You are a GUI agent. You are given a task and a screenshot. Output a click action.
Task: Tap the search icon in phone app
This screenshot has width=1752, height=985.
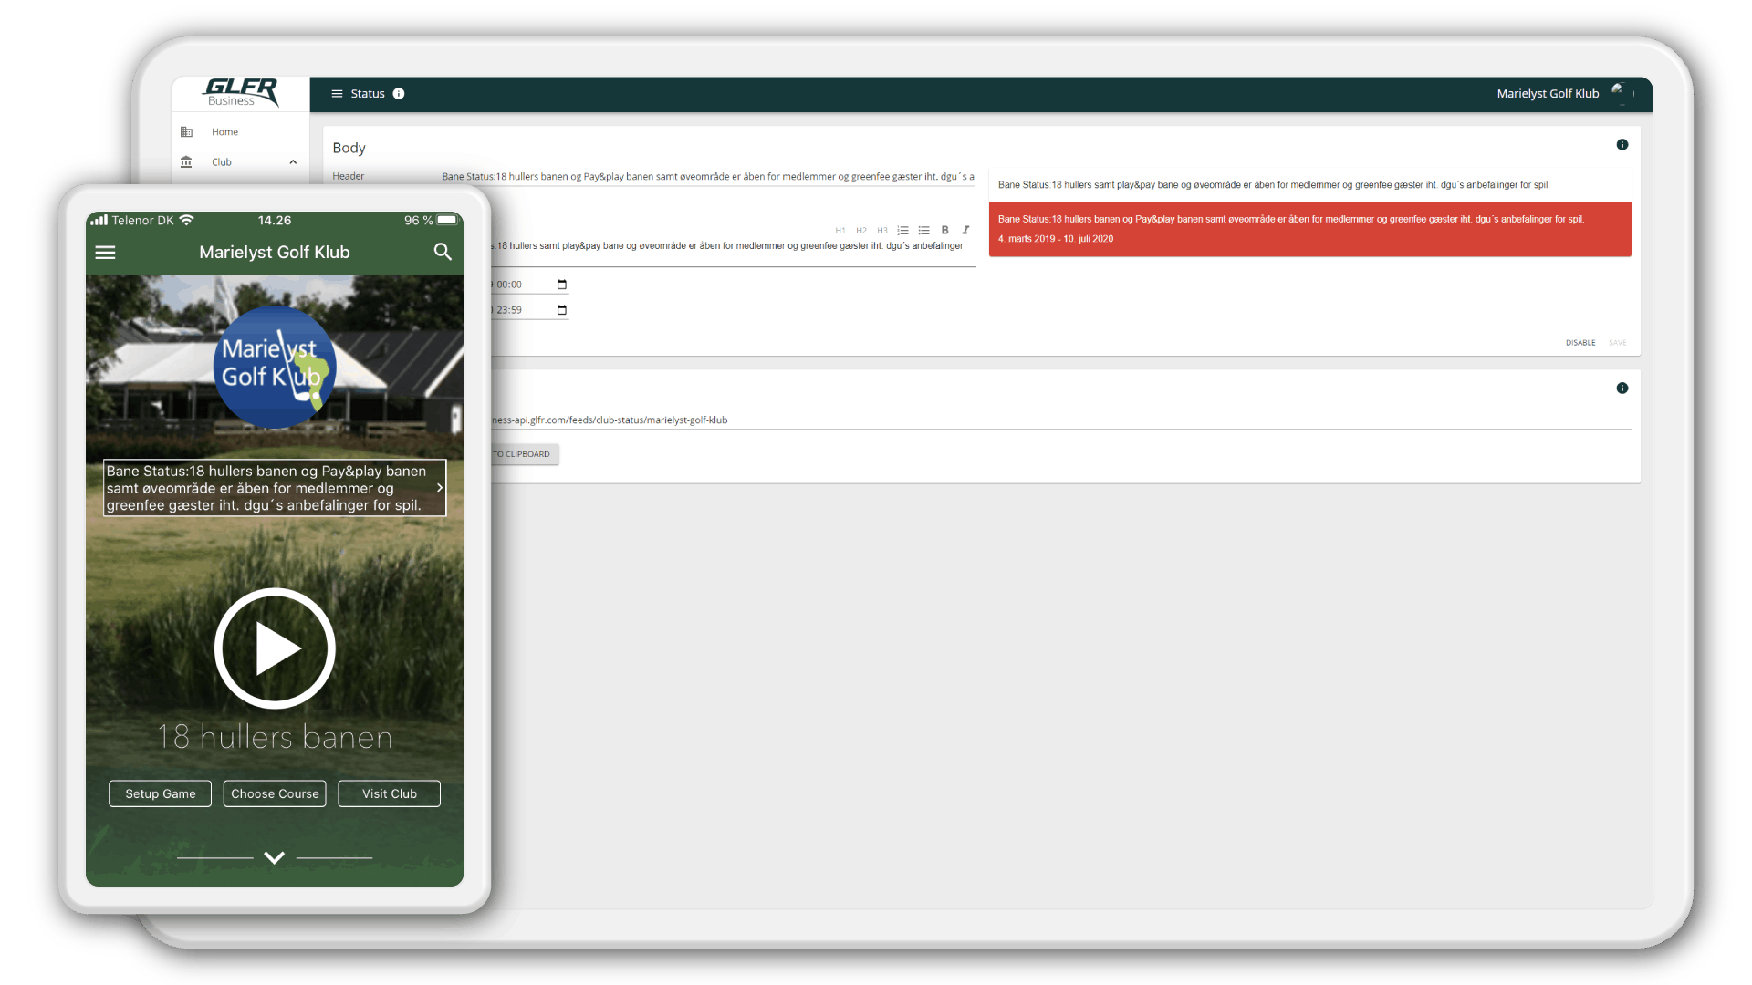point(443,252)
